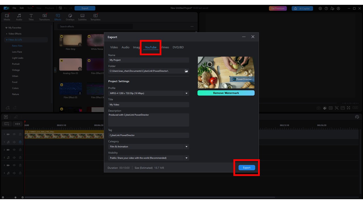Expand the Video Effects tree item
This screenshot has height=204, width=363.
(x=7, y=34)
